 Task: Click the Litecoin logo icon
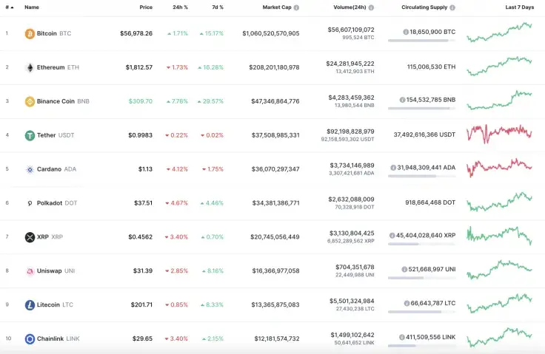(x=30, y=304)
